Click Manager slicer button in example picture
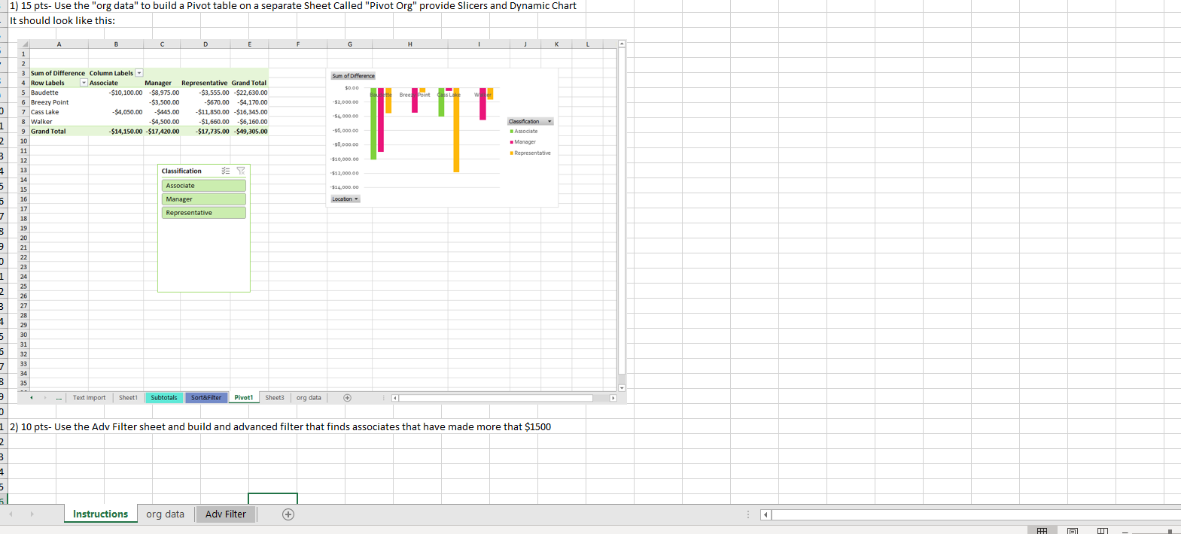 pos(203,199)
